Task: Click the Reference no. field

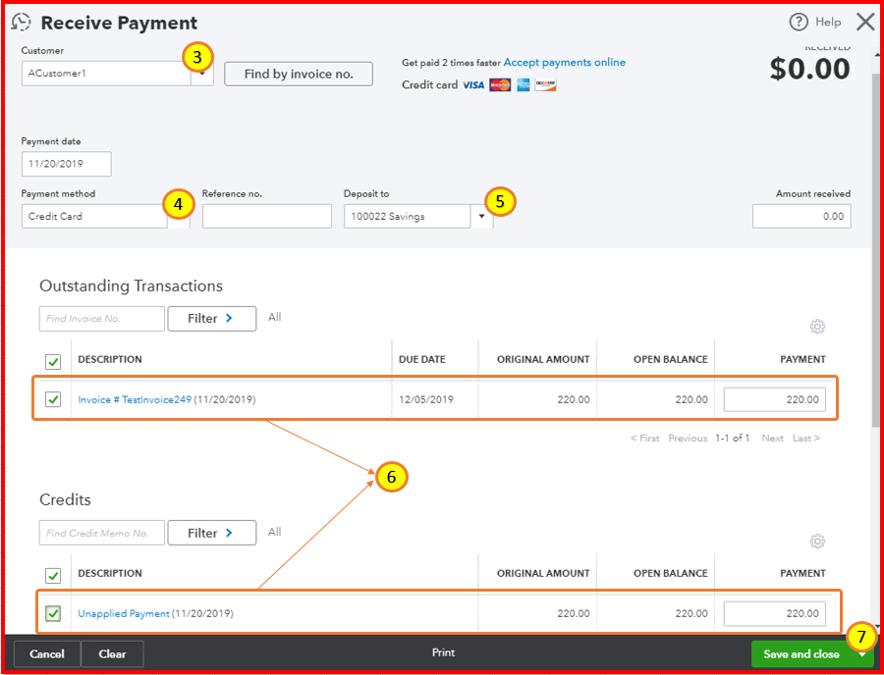Action: (x=266, y=216)
